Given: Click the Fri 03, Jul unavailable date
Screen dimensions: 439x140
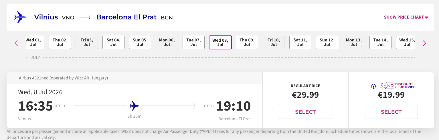Looking at the screenshot, I should point(87,42).
